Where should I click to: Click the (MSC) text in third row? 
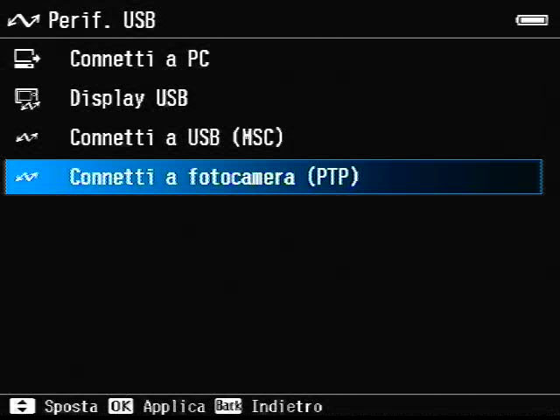(x=257, y=137)
